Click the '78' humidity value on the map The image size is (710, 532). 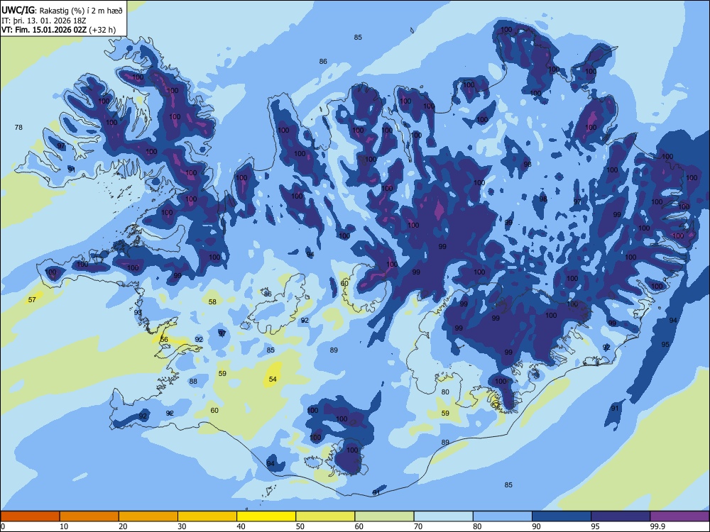[18, 127]
